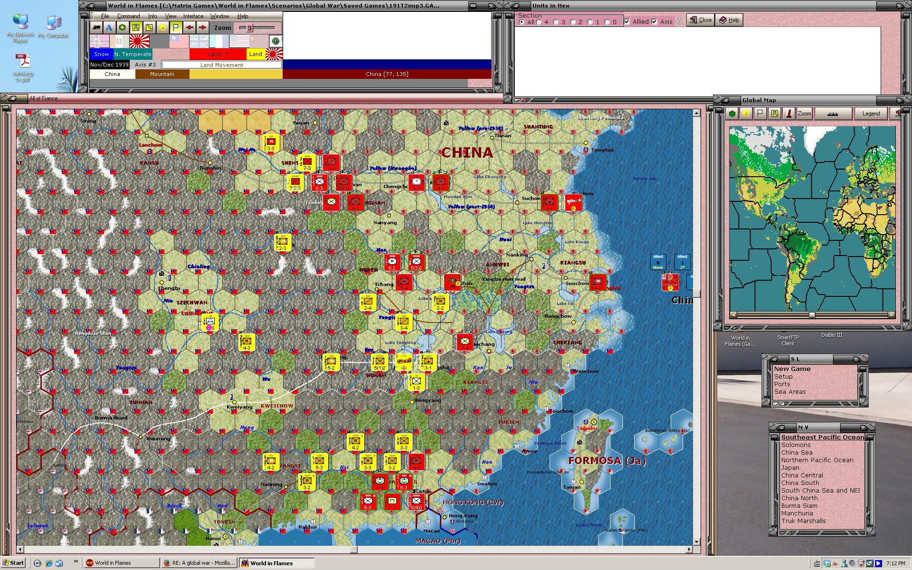Viewport: 912px width, 570px height.
Task: Select the tank unit tool in main toolbar
Action: coord(96,28)
